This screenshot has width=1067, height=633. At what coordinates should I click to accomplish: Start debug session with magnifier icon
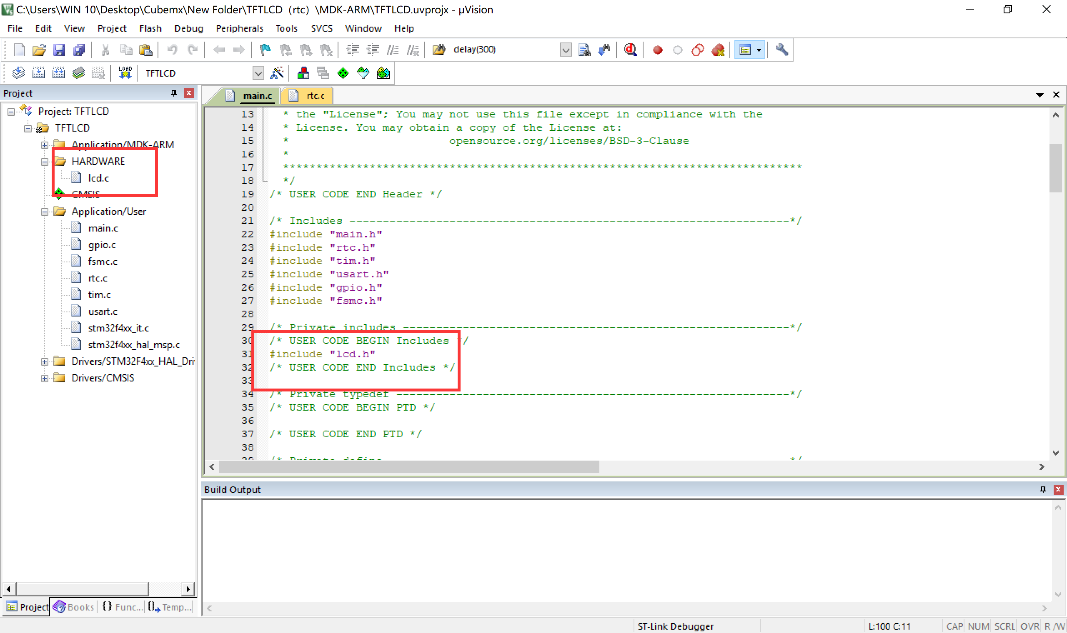[630, 50]
